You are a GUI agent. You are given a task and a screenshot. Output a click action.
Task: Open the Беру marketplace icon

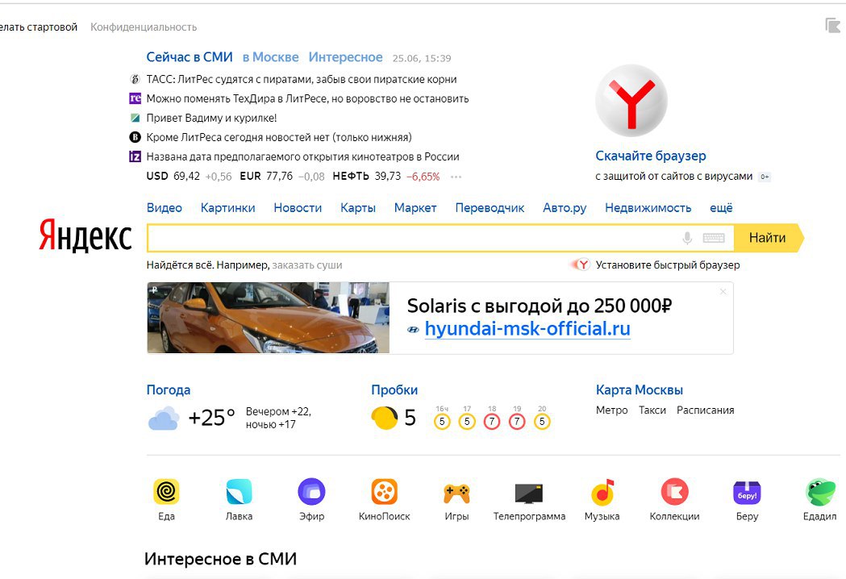pyautogui.click(x=747, y=492)
